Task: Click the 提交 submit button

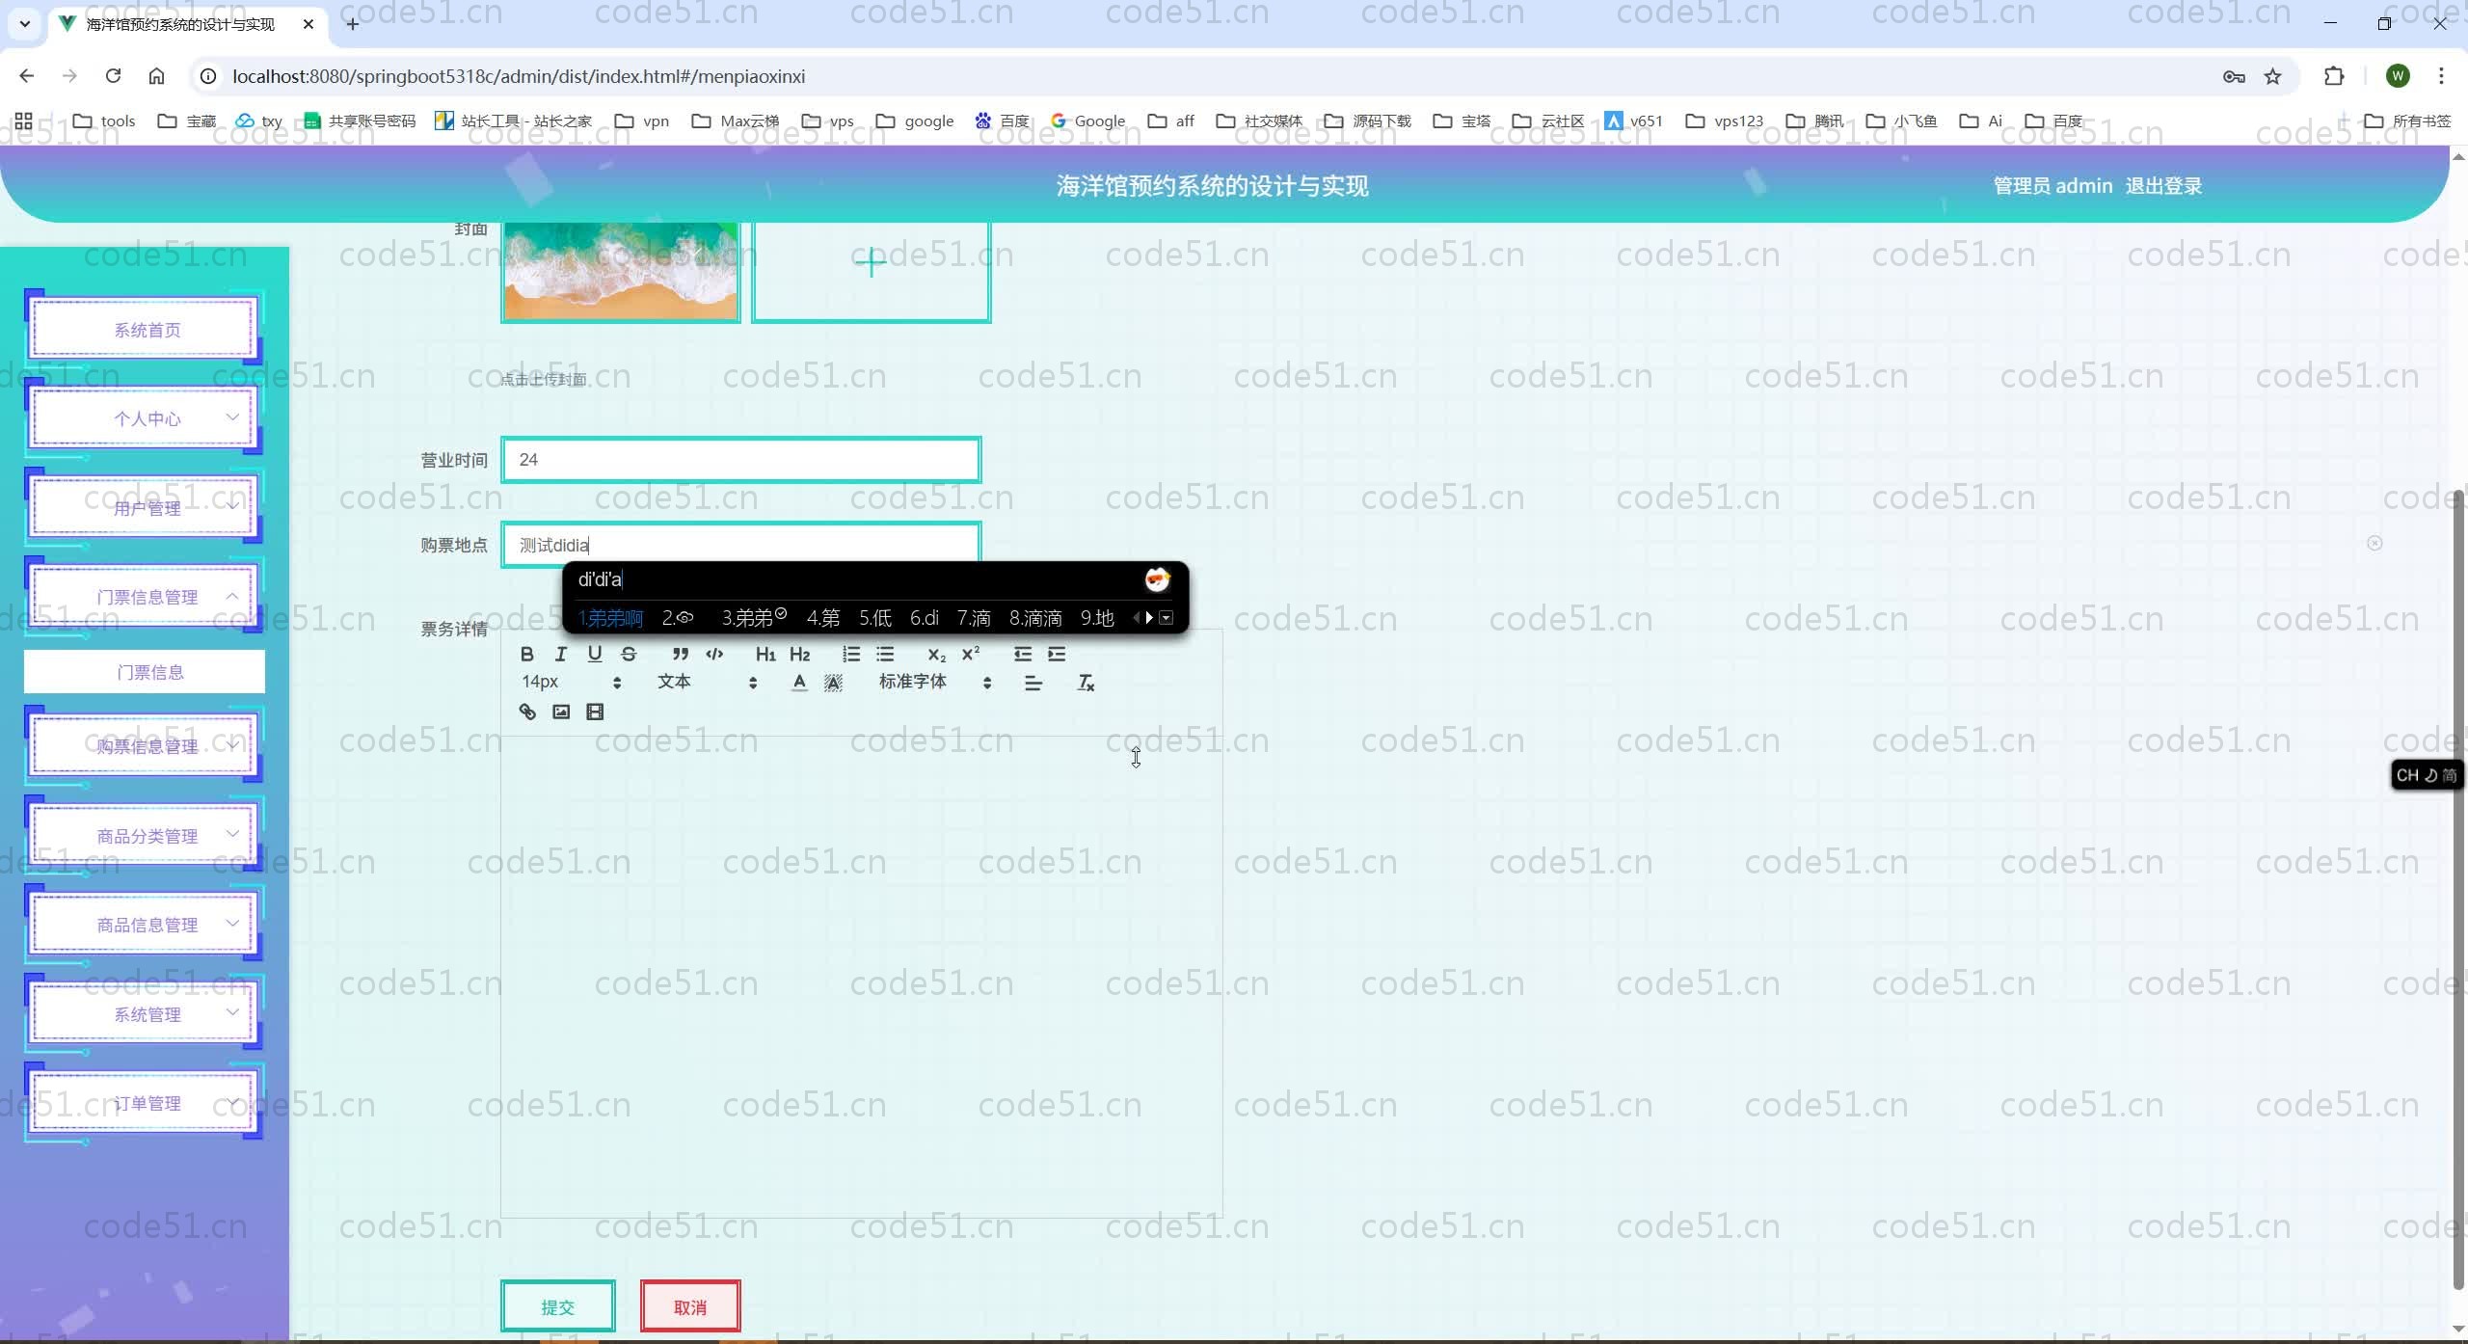Action: [x=557, y=1306]
